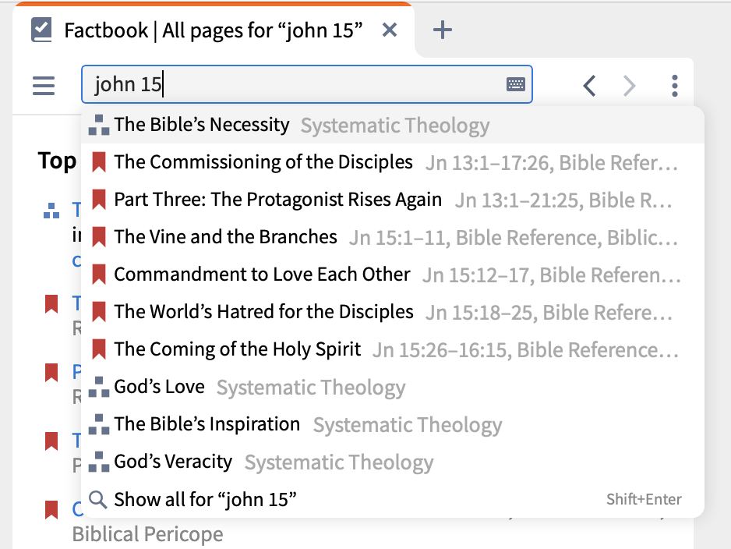This screenshot has width=731, height=549.
Task: Click the magnifier icon beside Show all
Action: (98, 499)
